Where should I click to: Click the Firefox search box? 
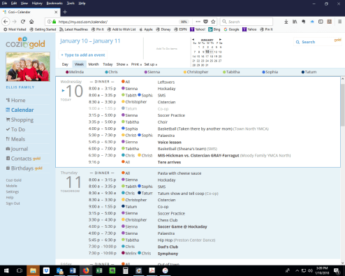247,22
